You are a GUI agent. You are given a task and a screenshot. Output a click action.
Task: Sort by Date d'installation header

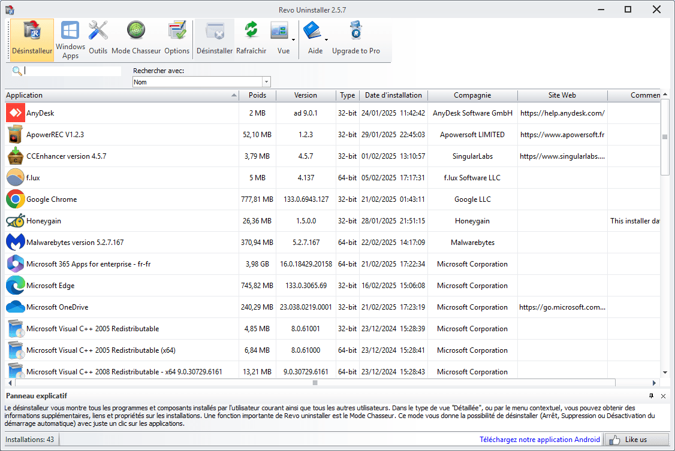[x=393, y=95]
